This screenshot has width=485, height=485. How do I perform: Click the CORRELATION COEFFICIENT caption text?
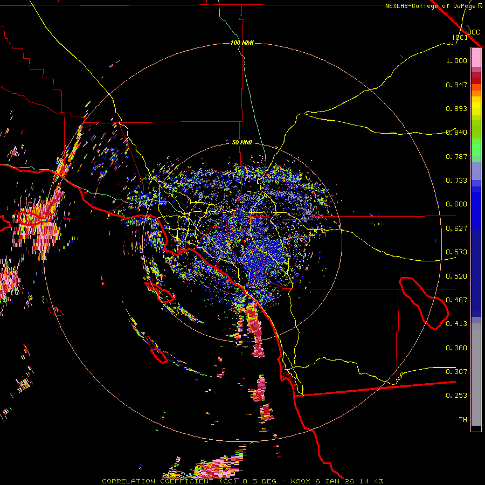(157, 481)
